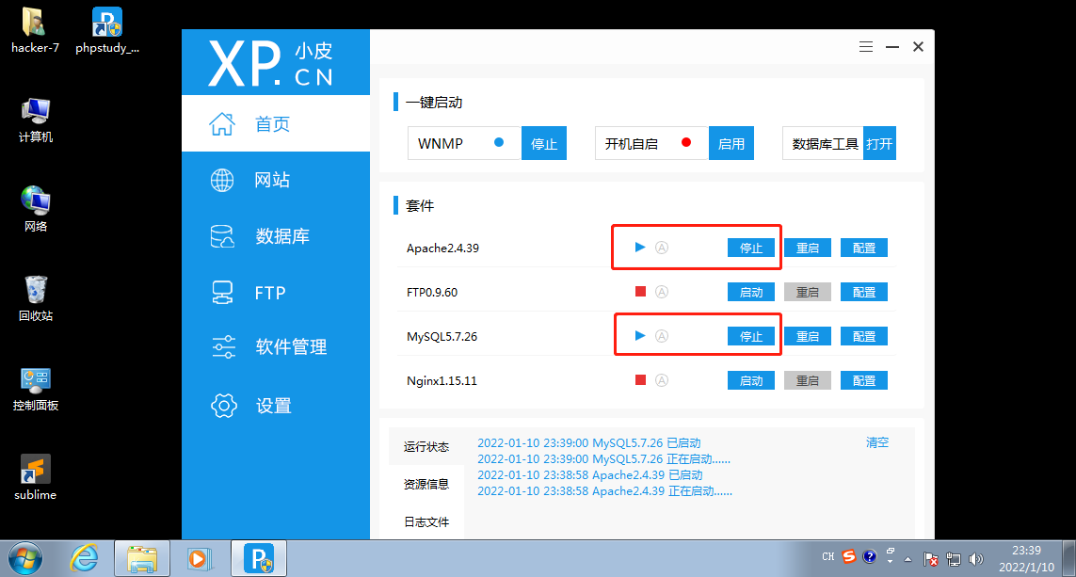Click the database cylinder icon
The width and height of the screenshot is (1076, 577).
[x=221, y=236]
